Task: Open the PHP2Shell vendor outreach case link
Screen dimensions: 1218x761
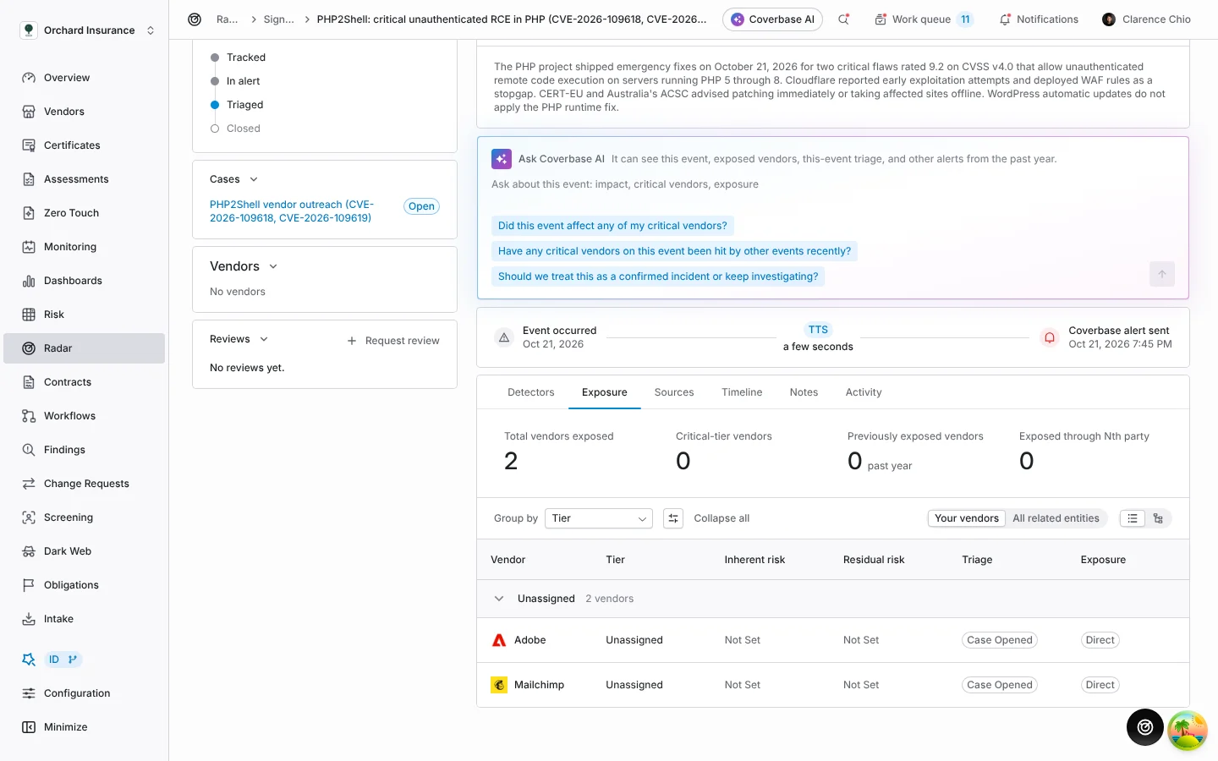Action: tap(291, 211)
